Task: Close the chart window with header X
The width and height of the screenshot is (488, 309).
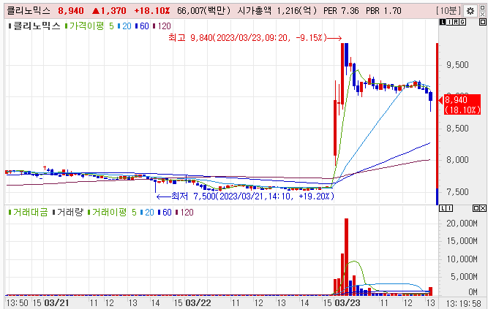Action: (x=482, y=15)
